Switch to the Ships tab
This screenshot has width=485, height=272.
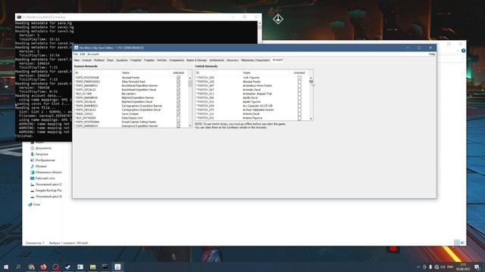[110, 60]
